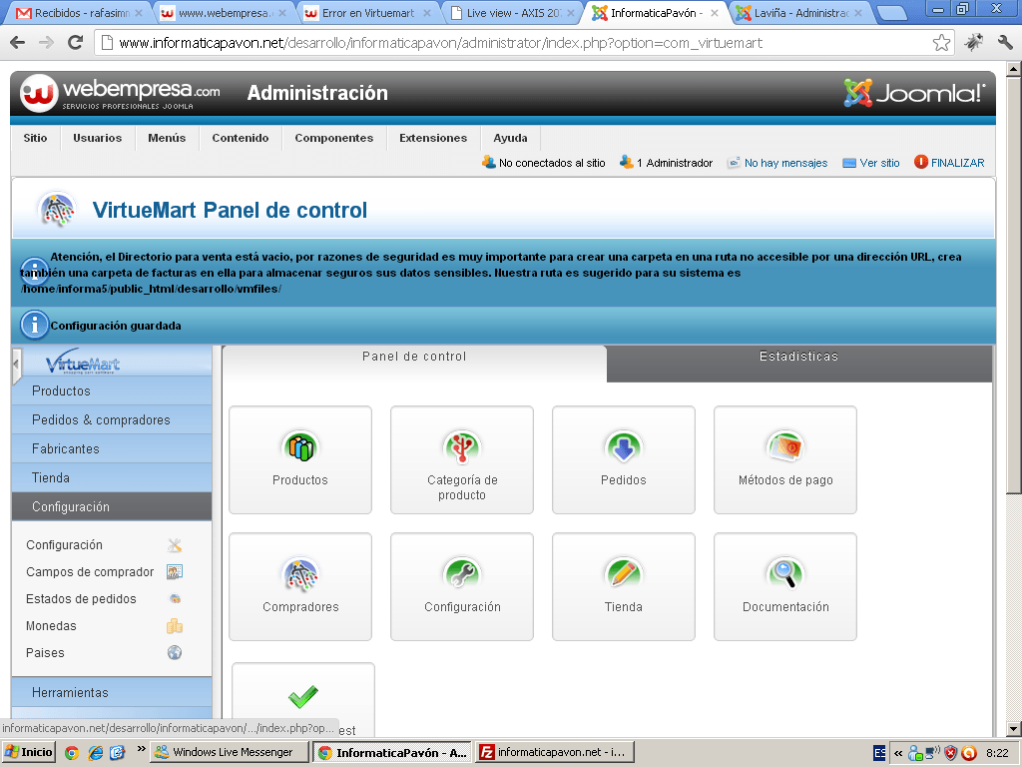This screenshot has width=1022, height=767.
Task: Open the Contenido menu
Action: tap(241, 138)
